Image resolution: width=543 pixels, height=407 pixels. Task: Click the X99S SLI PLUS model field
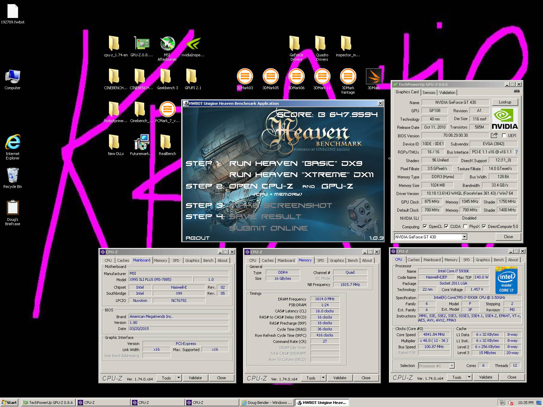pyautogui.click(x=161, y=279)
